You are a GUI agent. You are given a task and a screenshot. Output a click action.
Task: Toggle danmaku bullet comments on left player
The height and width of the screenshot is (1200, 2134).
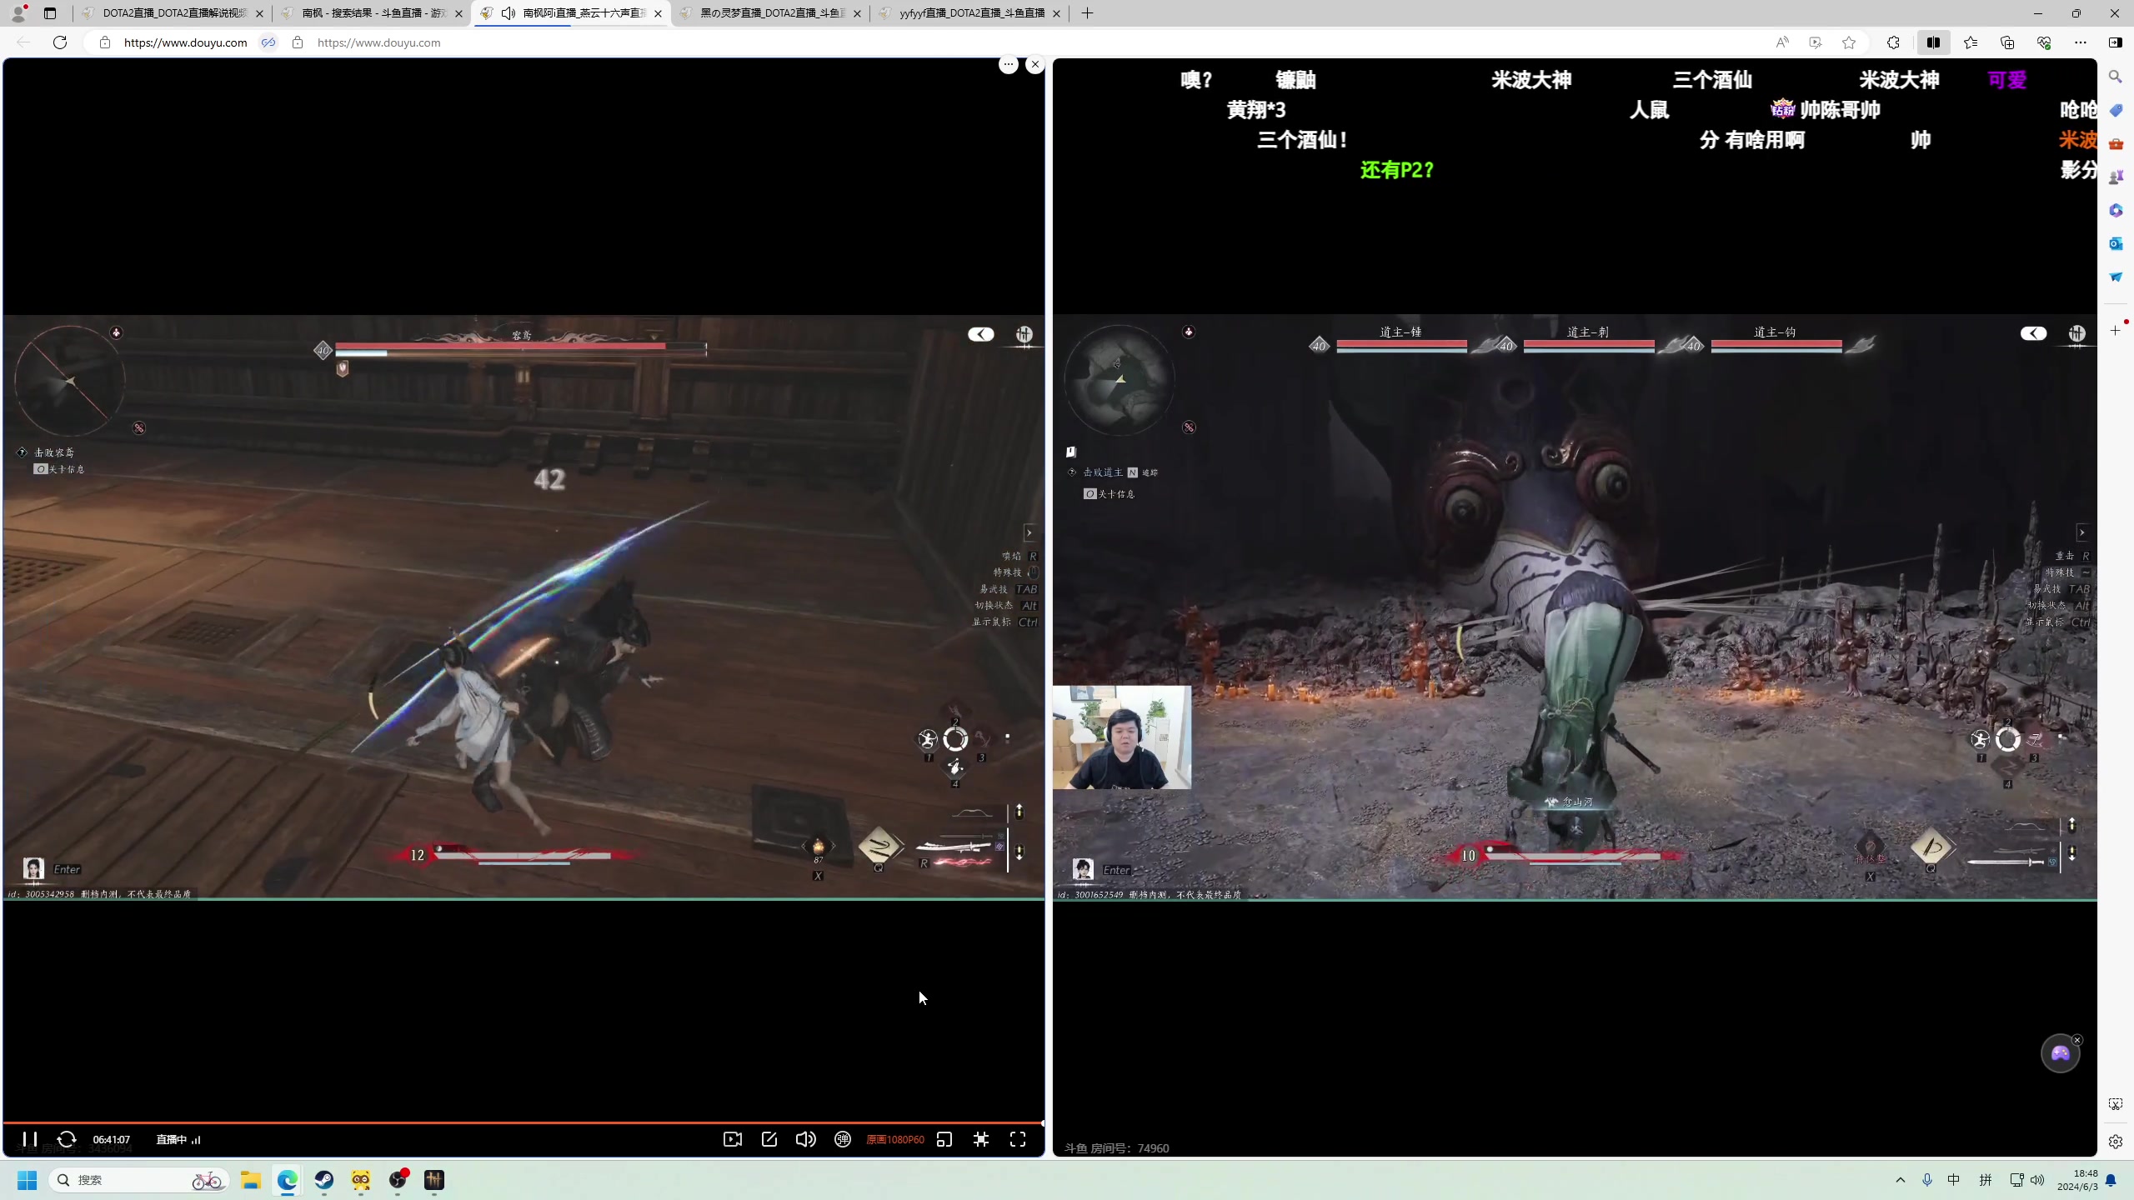pyautogui.click(x=843, y=1139)
